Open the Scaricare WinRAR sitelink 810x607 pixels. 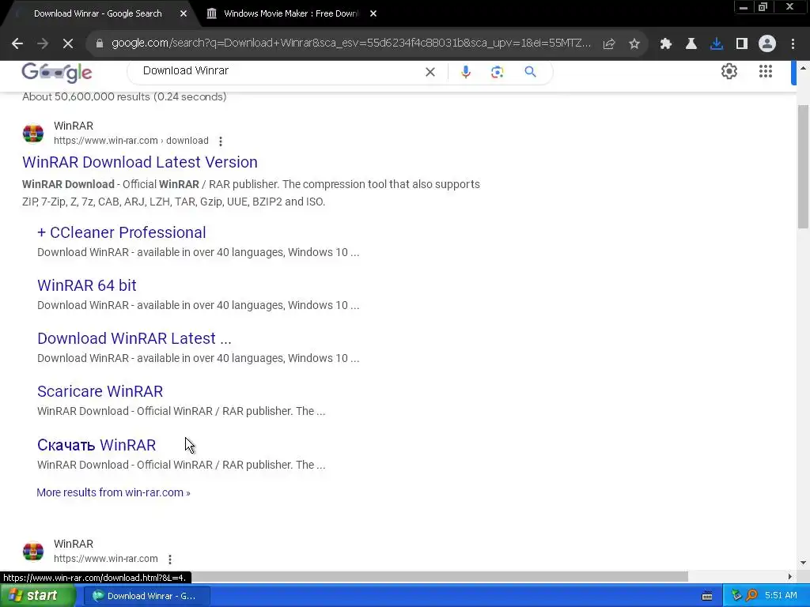pos(100,391)
